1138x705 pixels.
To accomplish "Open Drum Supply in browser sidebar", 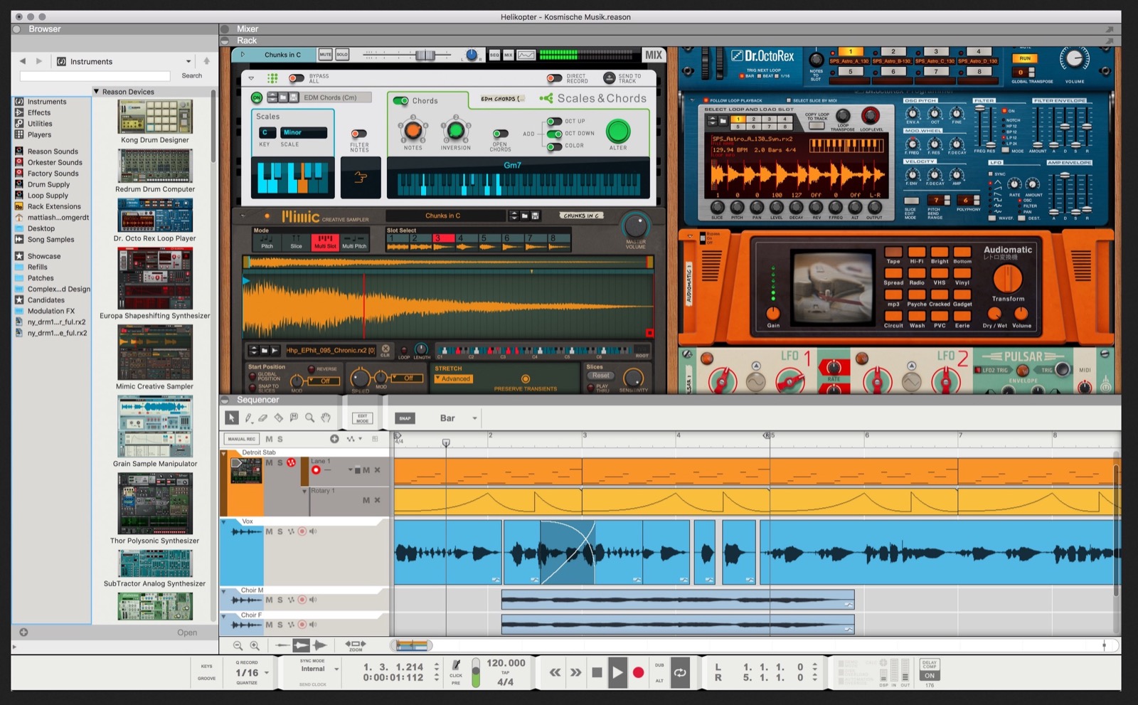I will (x=48, y=184).
